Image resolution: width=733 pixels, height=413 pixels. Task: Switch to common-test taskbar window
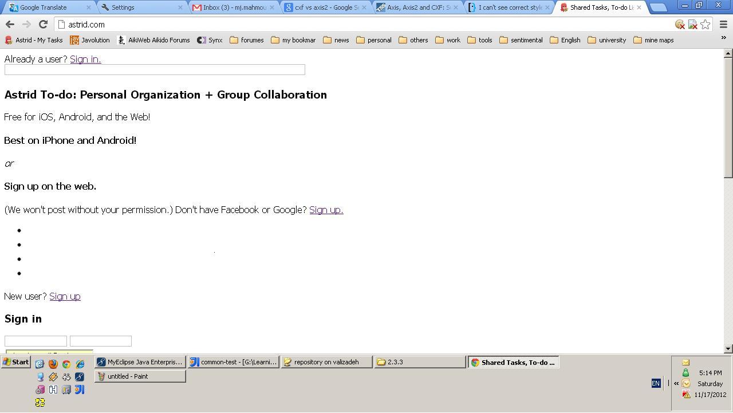click(233, 362)
